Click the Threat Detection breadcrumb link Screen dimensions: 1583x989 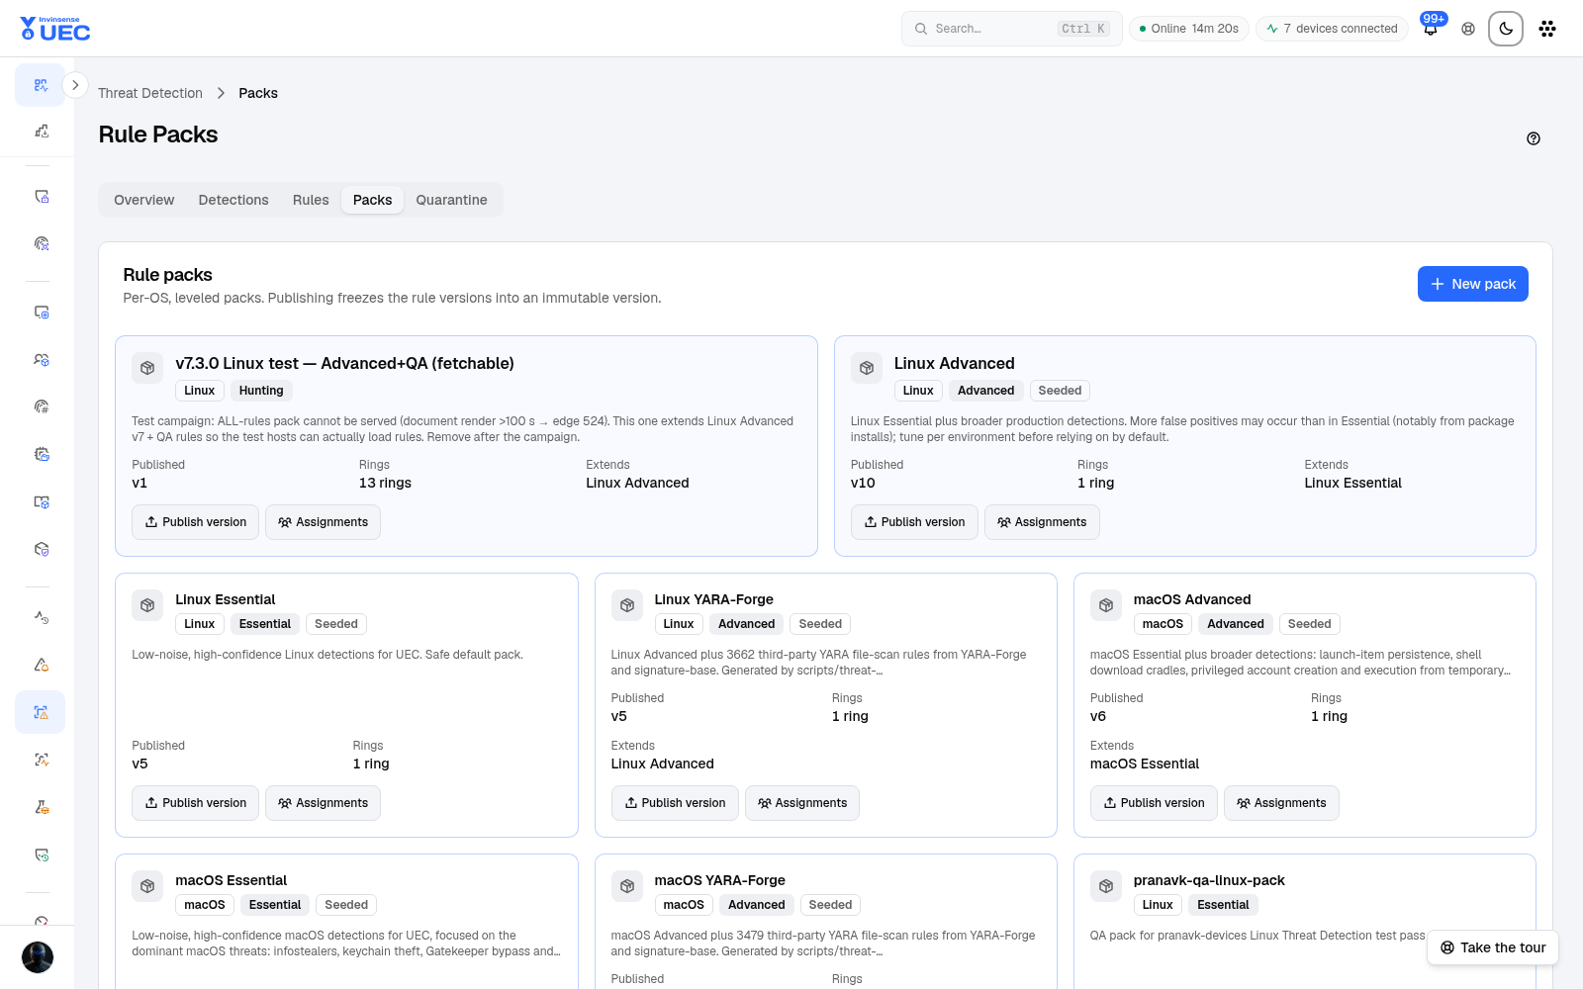point(150,93)
